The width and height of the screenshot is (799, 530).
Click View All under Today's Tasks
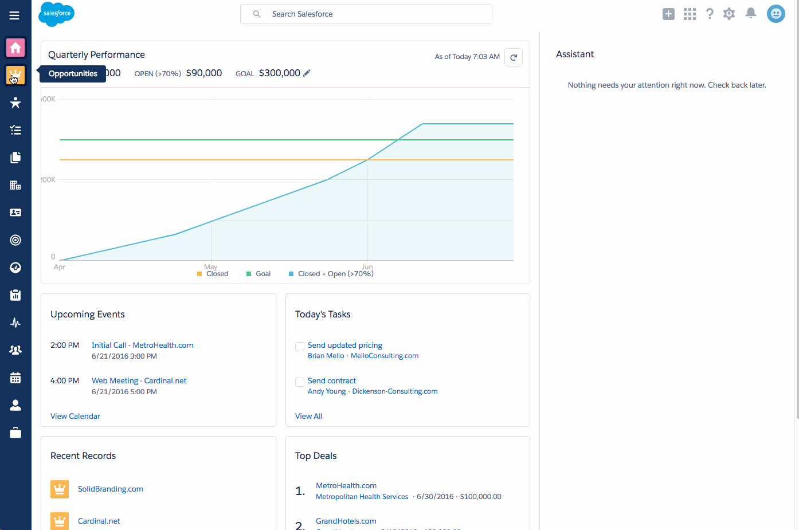point(309,416)
